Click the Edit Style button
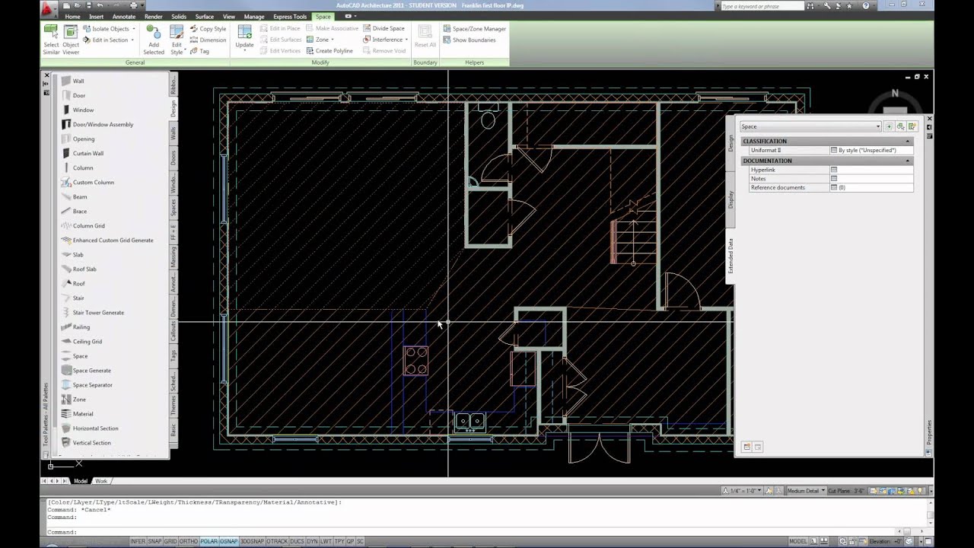 click(x=177, y=40)
